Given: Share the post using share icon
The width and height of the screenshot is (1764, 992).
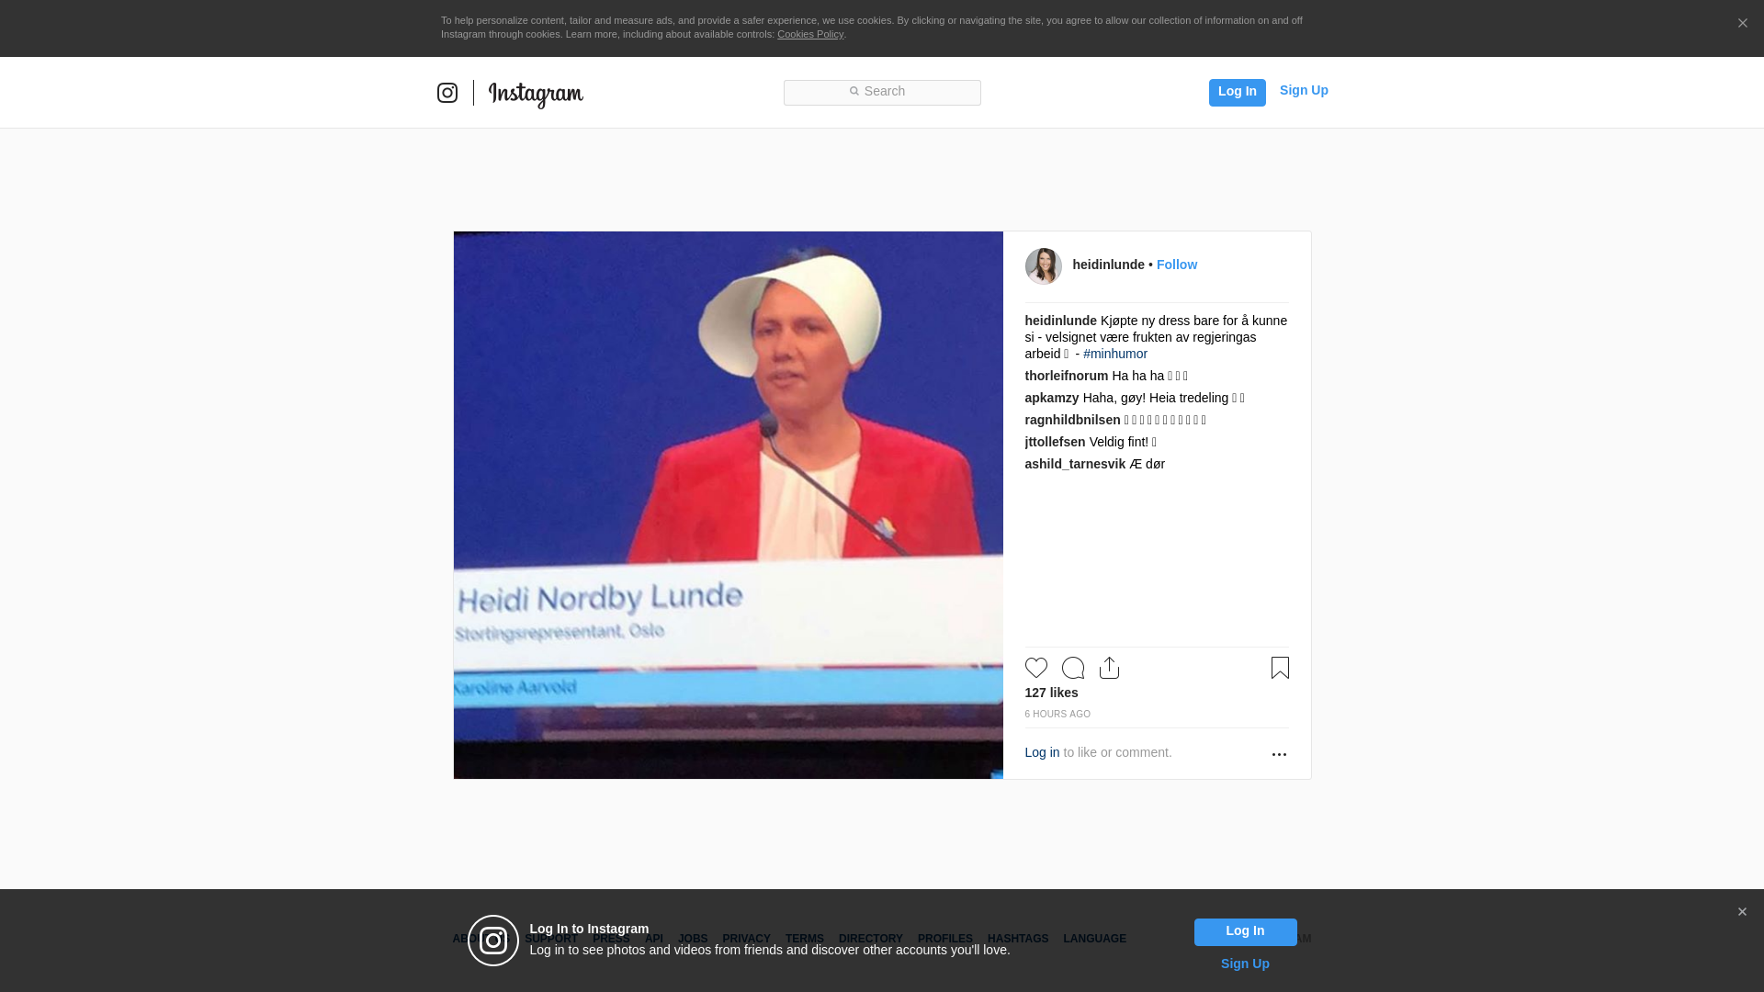Looking at the screenshot, I should [x=1109, y=668].
